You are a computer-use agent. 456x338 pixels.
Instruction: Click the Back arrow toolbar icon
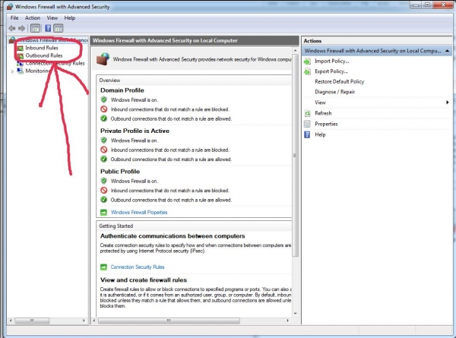[x=12, y=28]
